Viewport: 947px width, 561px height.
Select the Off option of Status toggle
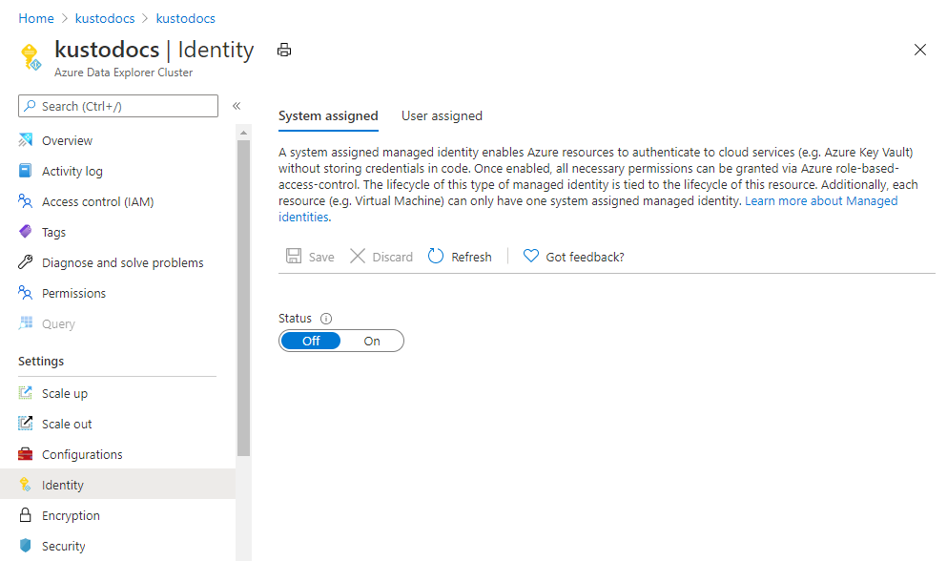coord(311,341)
